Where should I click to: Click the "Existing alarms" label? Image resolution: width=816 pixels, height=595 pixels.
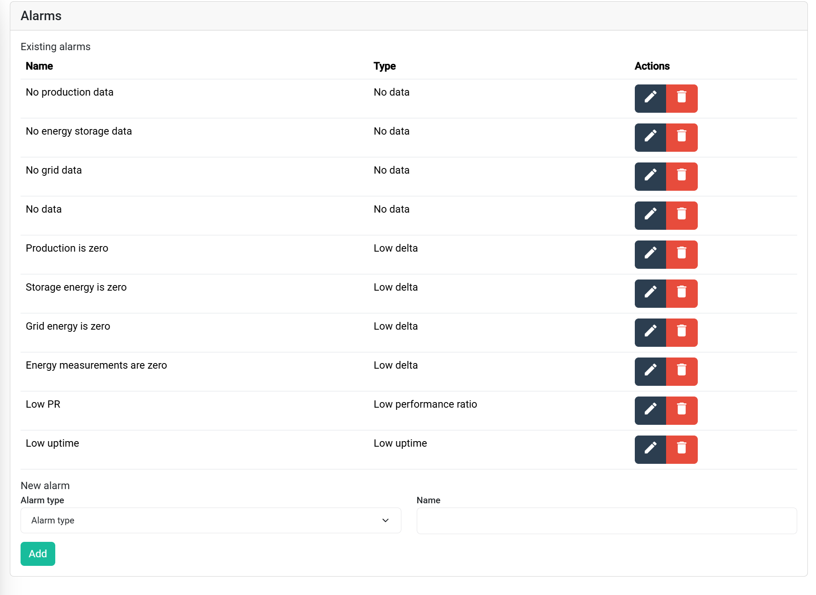tap(56, 47)
